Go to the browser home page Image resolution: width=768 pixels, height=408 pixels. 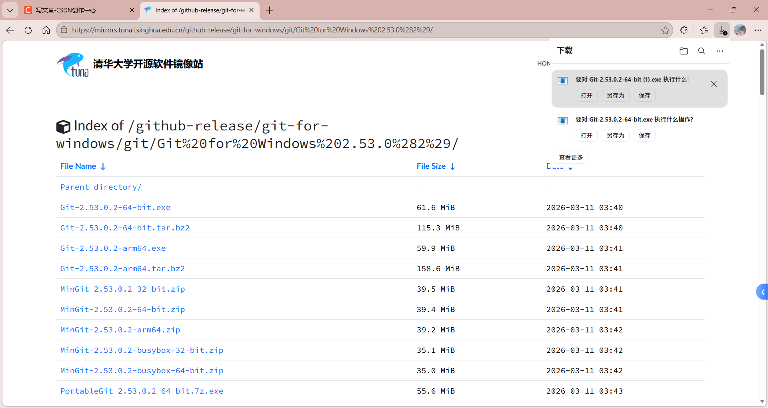[46, 30]
